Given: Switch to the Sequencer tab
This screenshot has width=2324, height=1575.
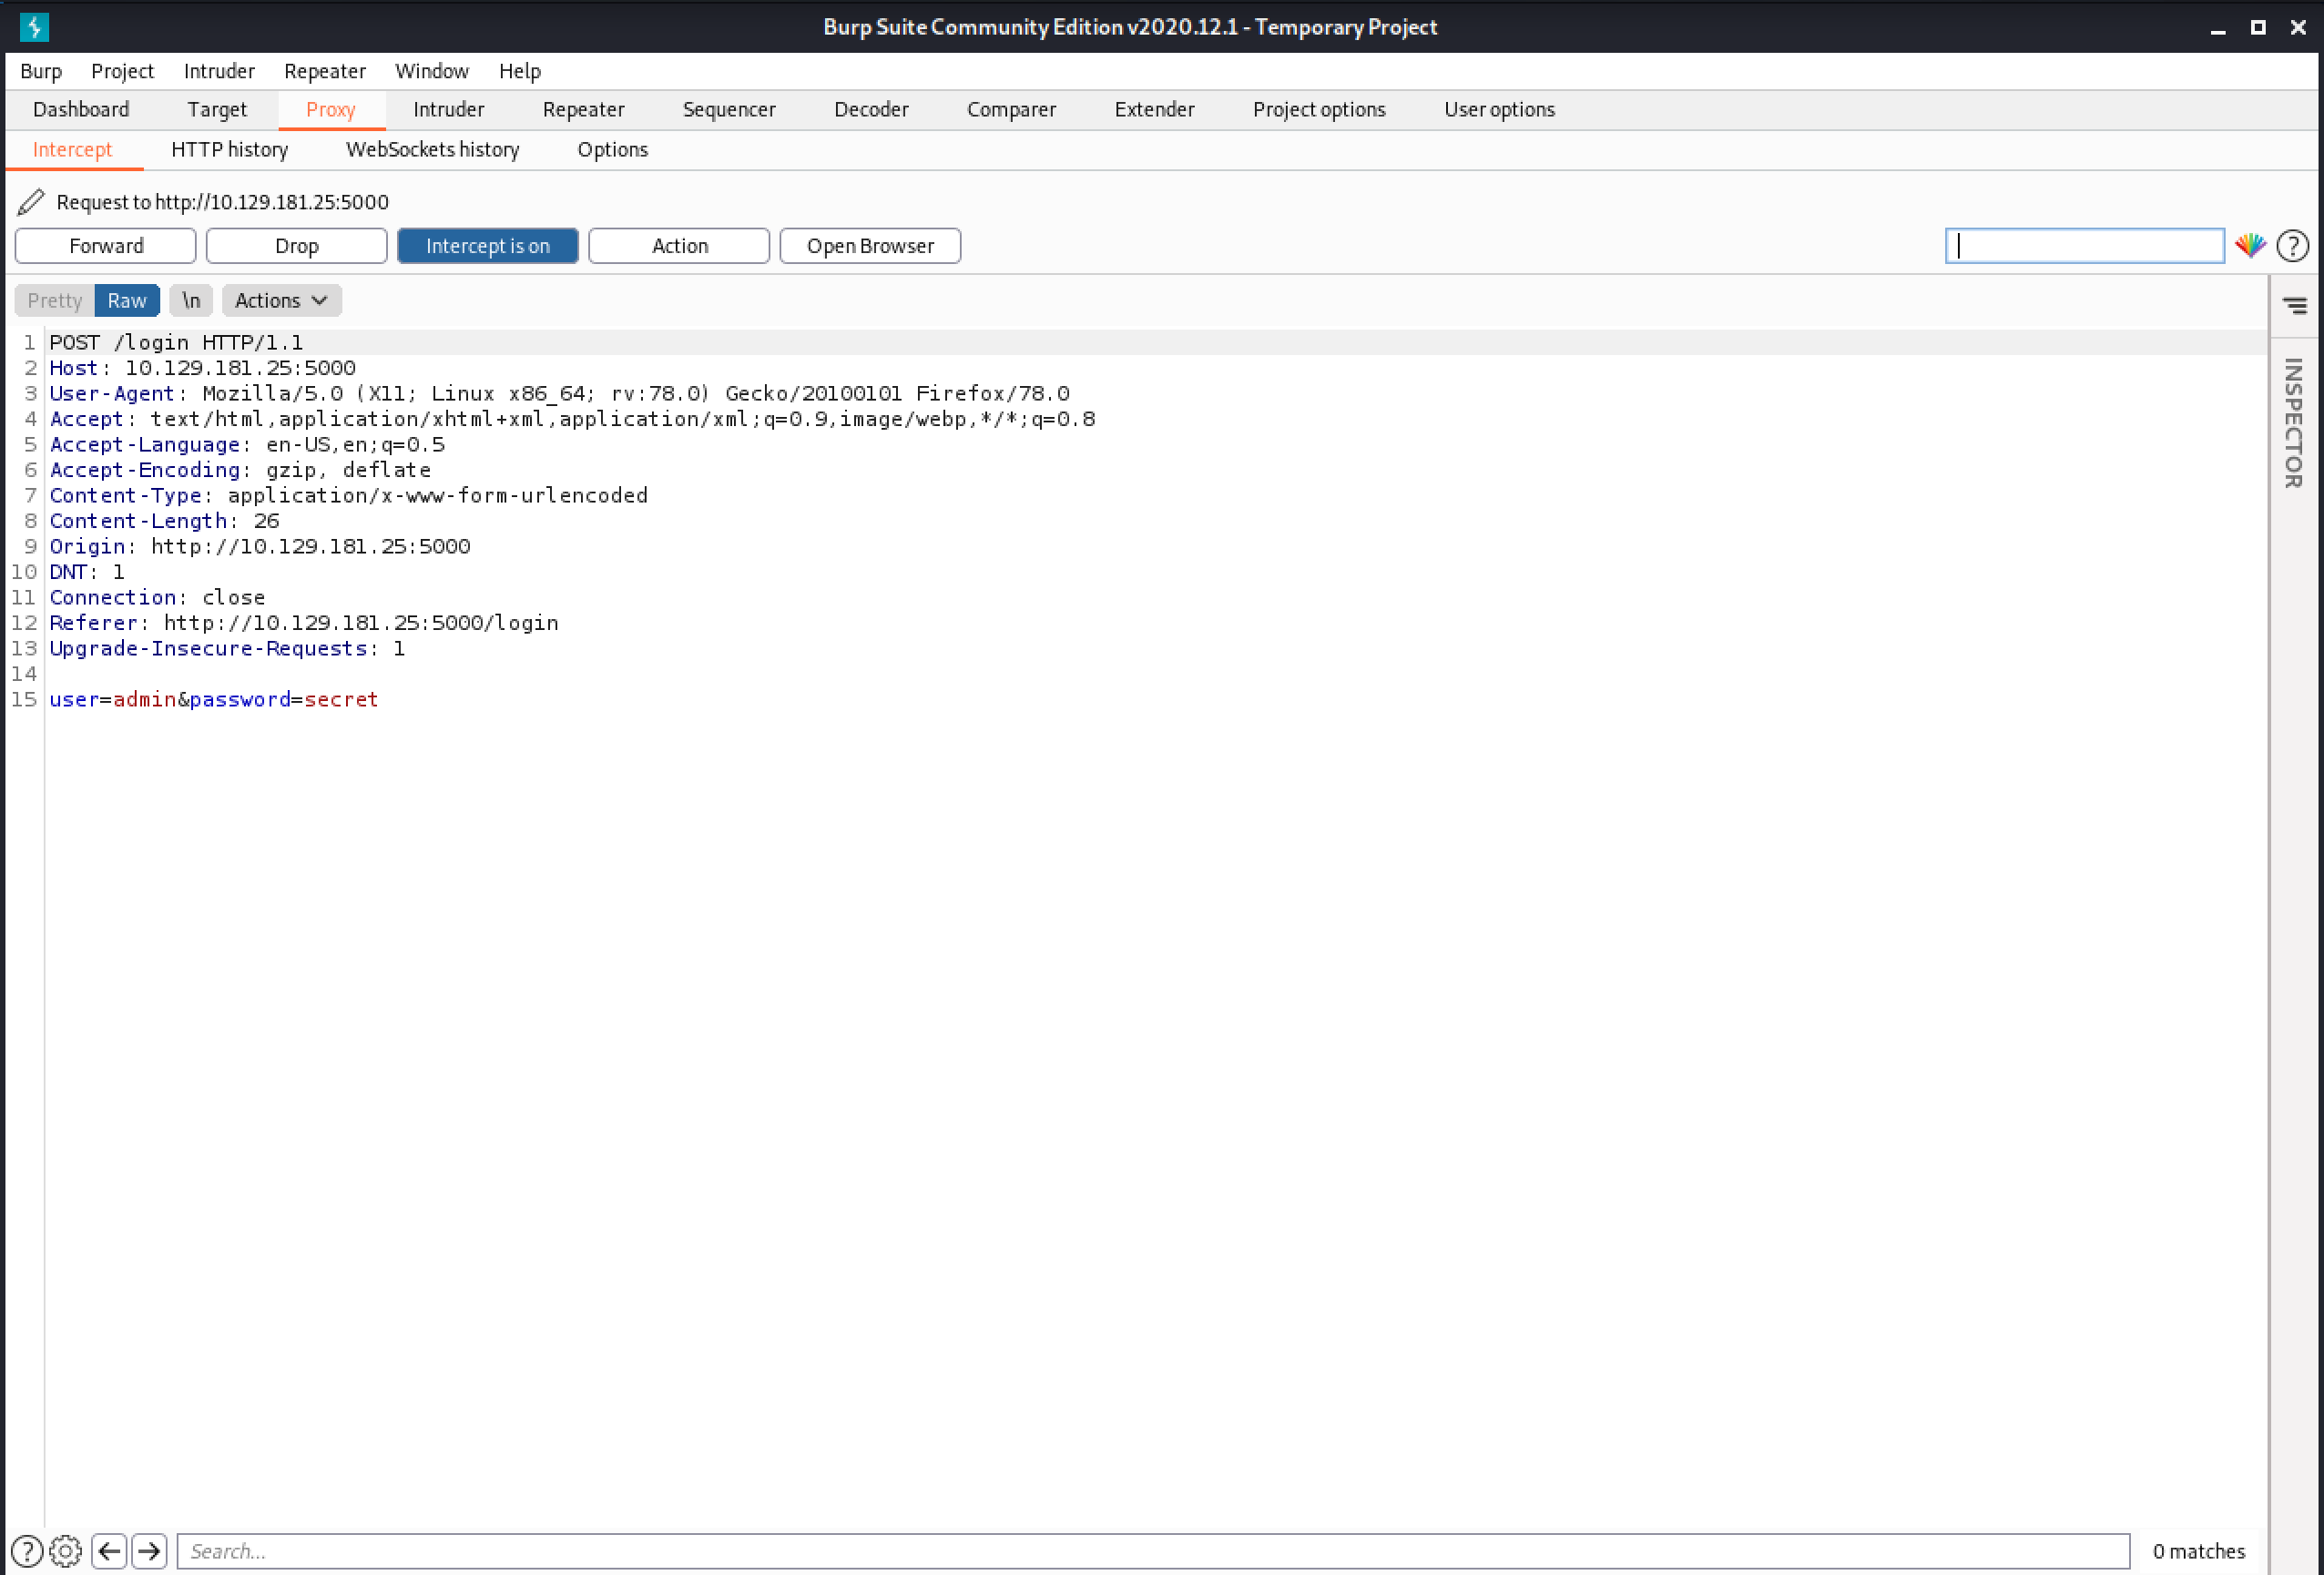Looking at the screenshot, I should tap(729, 110).
